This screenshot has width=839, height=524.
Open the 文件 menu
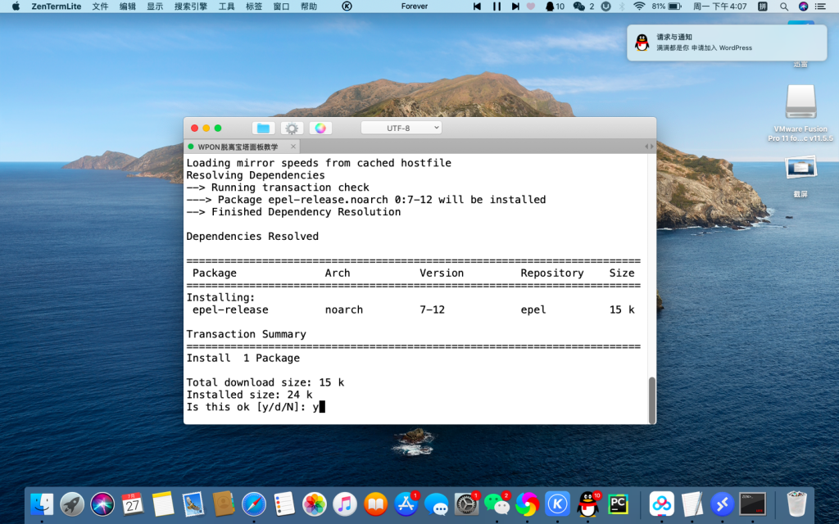click(x=100, y=7)
